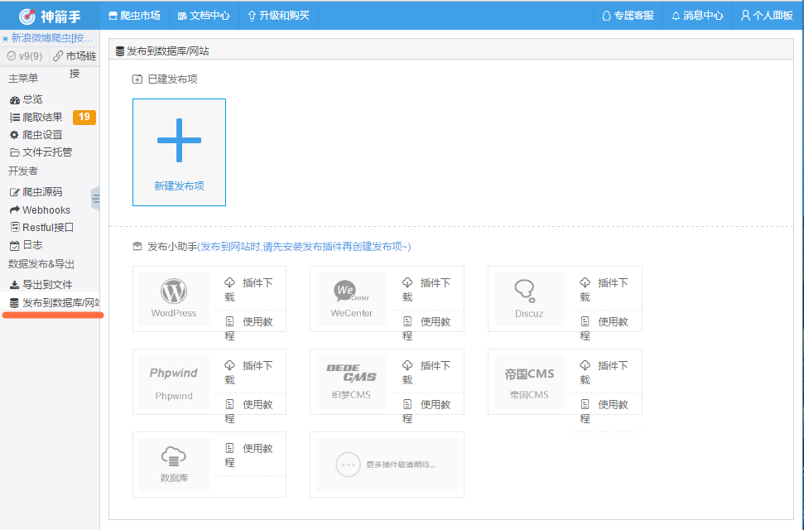Open 个人面板 in the top right
This screenshot has width=804, height=530.
tap(766, 15)
